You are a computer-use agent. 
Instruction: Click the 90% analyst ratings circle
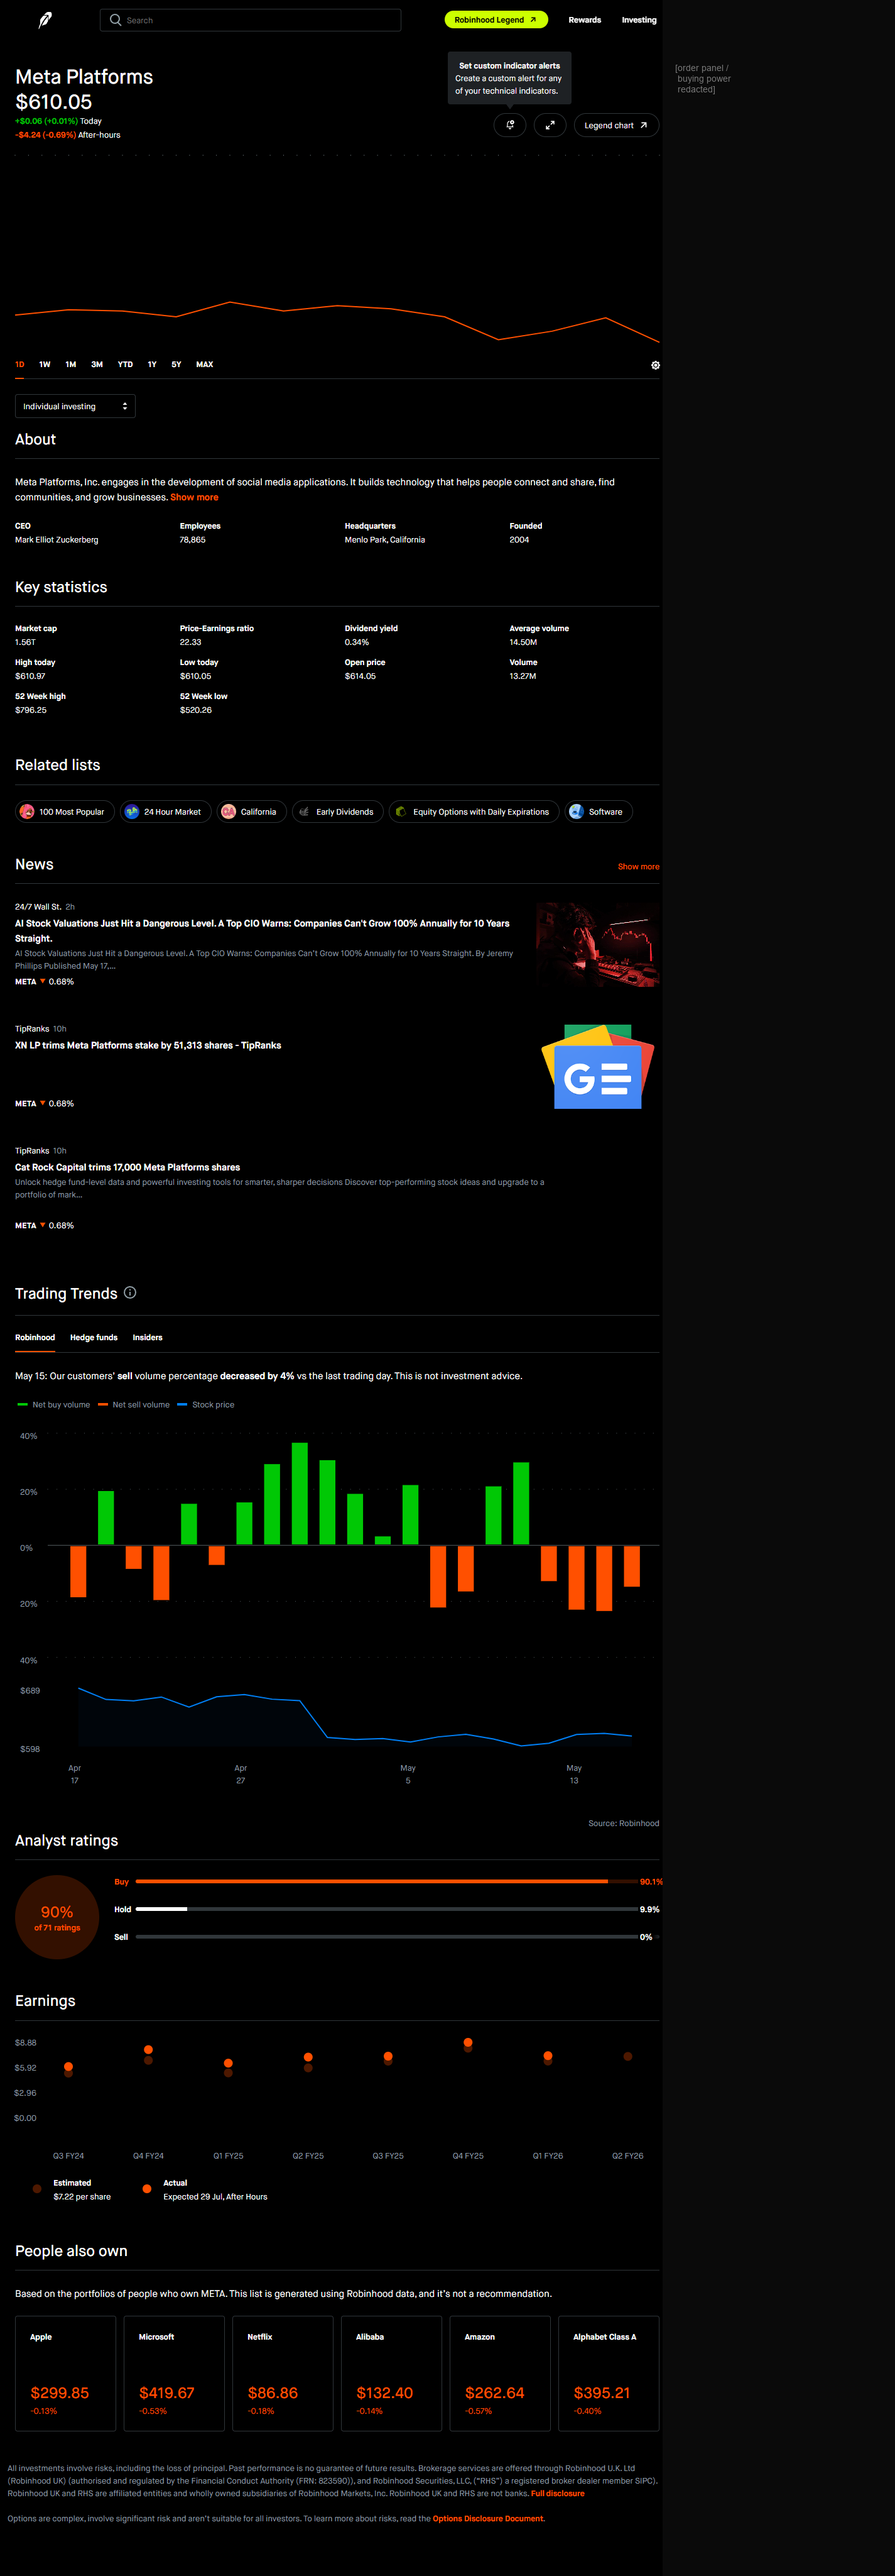pyautogui.click(x=57, y=1916)
